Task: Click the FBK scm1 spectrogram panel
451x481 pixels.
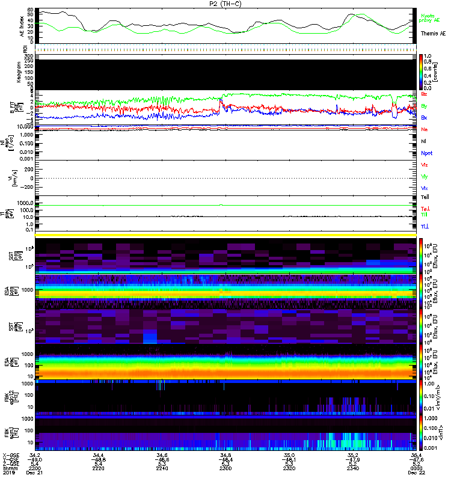Action: (226, 433)
